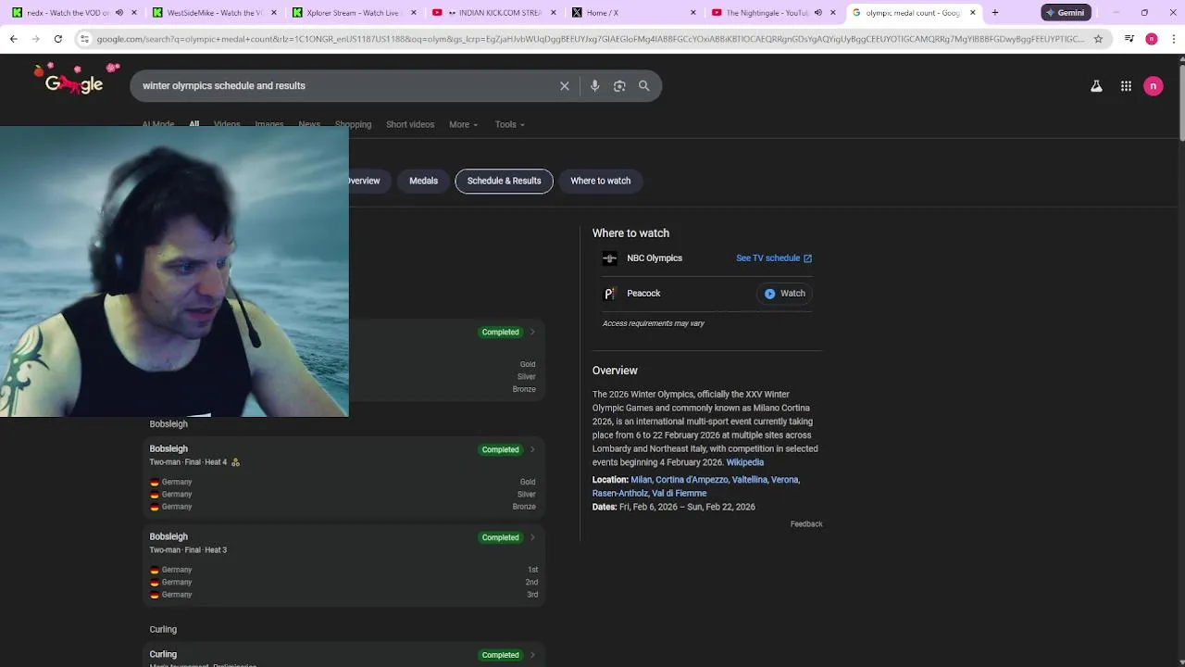Switch to the WestSideMike tab
1185x667 pixels.
coord(213,13)
